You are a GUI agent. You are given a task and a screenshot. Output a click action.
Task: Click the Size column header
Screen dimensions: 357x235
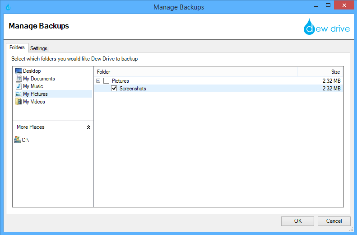click(320, 72)
